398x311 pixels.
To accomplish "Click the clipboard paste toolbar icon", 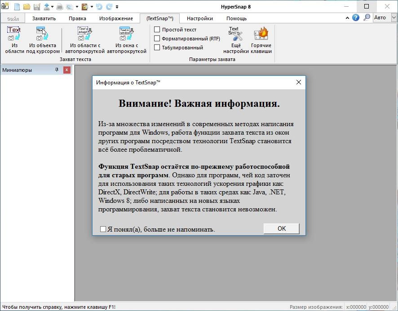I will 84,7.
